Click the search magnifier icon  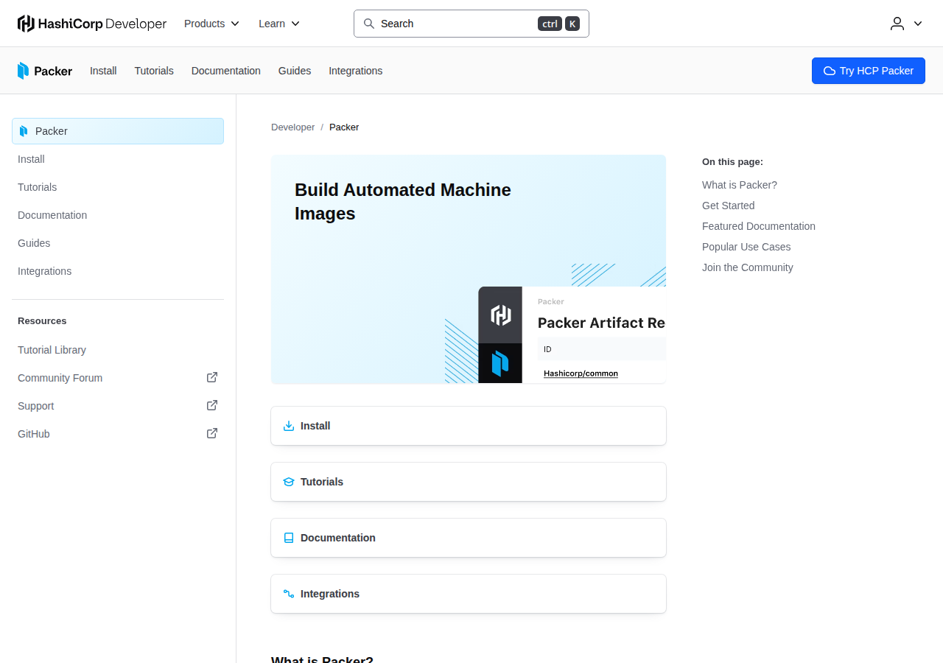click(369, 24)
